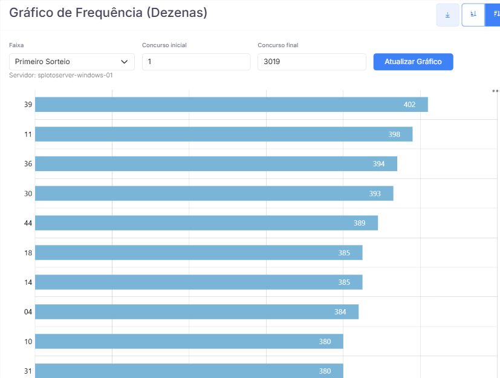Viewport: 500px width, 378px height.
Task: Click the Gráfico de Frequência (Dezenas) heading
Action: click(x=108, y=13)
